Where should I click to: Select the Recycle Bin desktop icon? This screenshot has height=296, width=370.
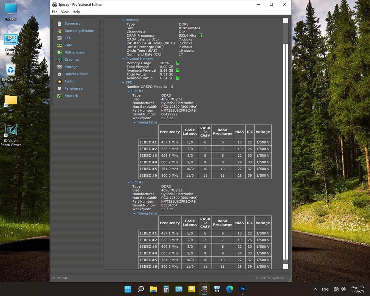10,73
